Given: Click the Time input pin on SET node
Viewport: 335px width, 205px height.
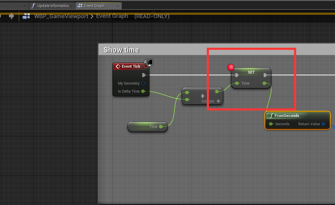Looking at the screenshot, I should coord(237,83).
